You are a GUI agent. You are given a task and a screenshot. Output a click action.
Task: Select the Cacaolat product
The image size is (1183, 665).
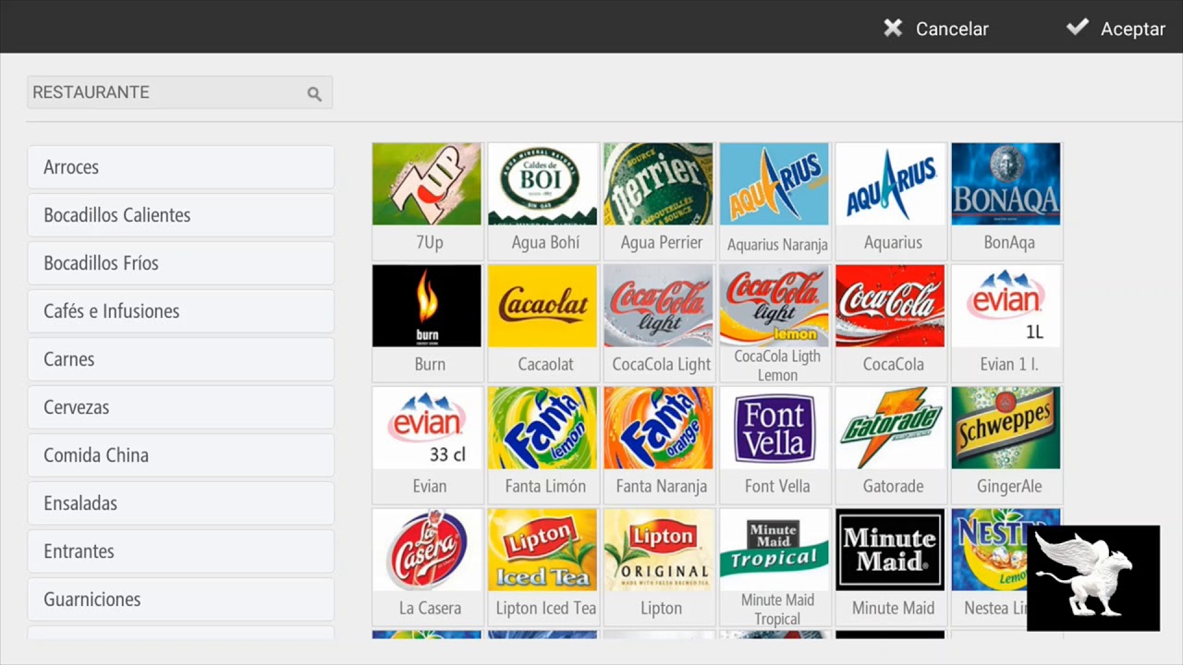pos(543,322)
